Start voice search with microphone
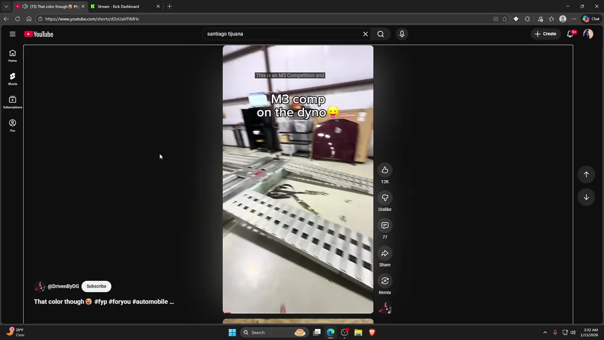Screen dimensions: 604x340 402,34
